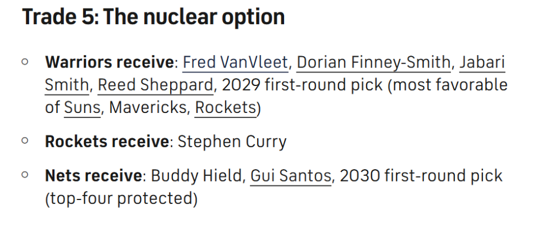Click the bullet beside 'Warriors receive'
This screenshot has width=539, height=227.
pos(25,62)
